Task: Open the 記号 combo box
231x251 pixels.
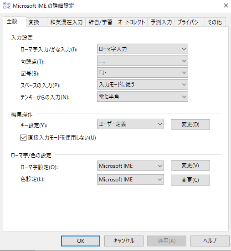Action: pyautogui.click(x=143, y=73)
